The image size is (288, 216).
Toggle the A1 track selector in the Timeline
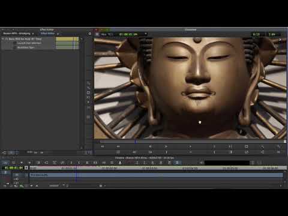pyautogui.click(x=17, y=179)
